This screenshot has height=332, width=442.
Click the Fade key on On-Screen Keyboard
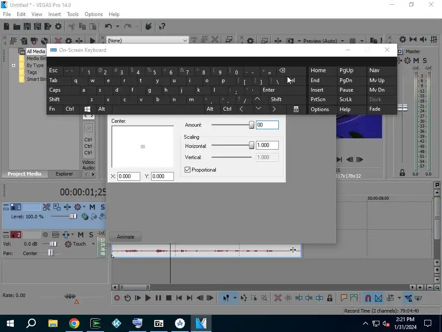(382, 109)
